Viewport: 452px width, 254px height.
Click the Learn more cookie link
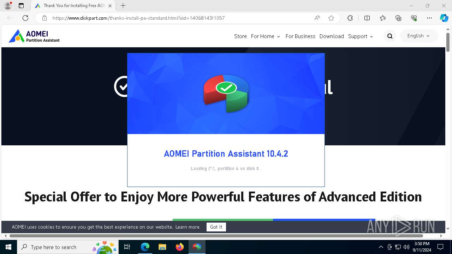point(187,227)
